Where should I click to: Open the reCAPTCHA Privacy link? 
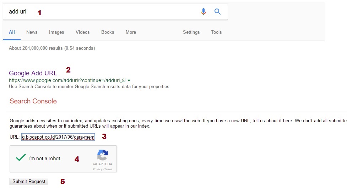97,169
